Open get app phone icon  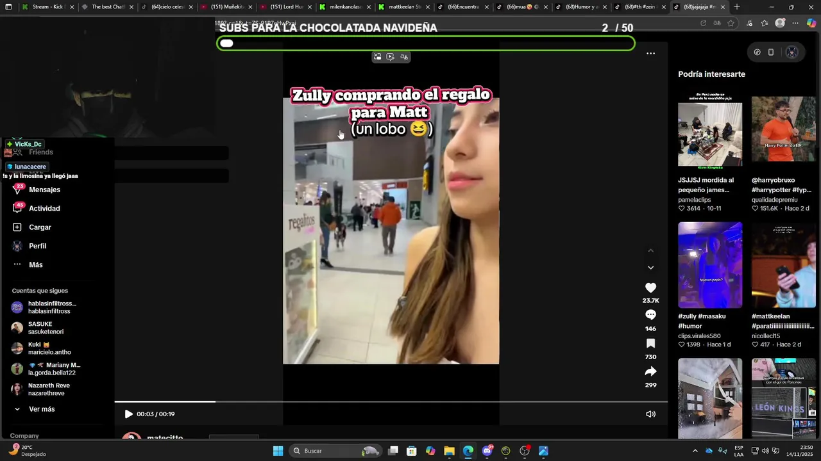click(x=771, y=53)
